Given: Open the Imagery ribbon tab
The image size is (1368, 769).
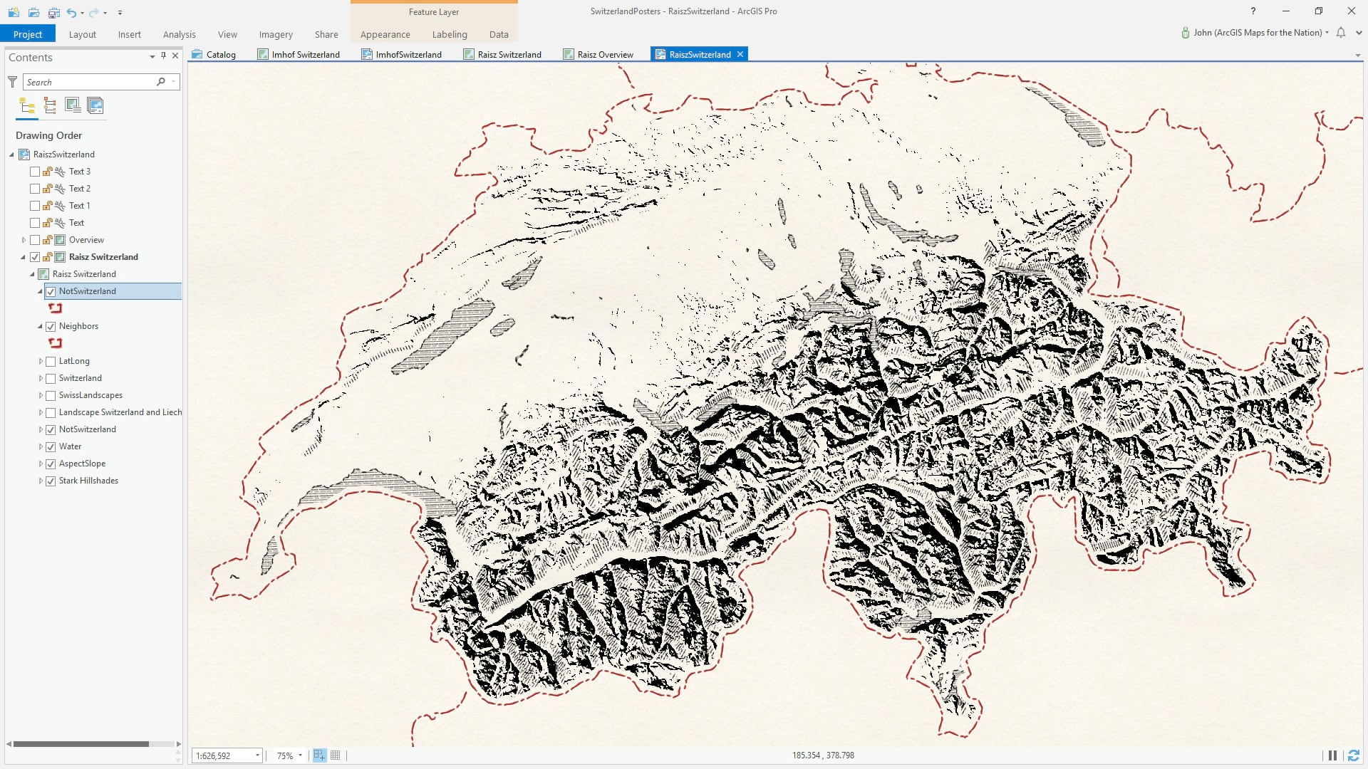Looking at the screenshot, I should [x=276, y=34].
